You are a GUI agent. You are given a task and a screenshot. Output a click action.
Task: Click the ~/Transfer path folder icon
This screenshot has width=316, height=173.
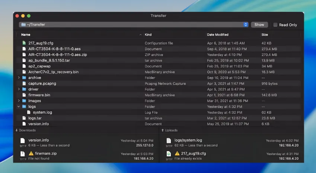coord(23,24)
